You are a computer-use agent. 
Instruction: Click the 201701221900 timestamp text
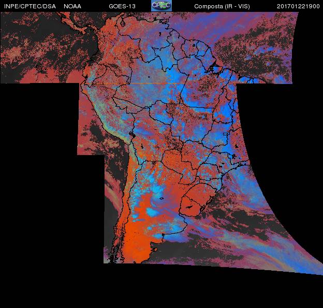[298, 6]
